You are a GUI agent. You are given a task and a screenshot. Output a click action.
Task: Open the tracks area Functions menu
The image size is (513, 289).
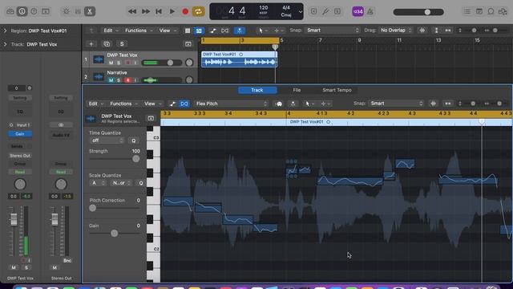(x=139, y=31)
